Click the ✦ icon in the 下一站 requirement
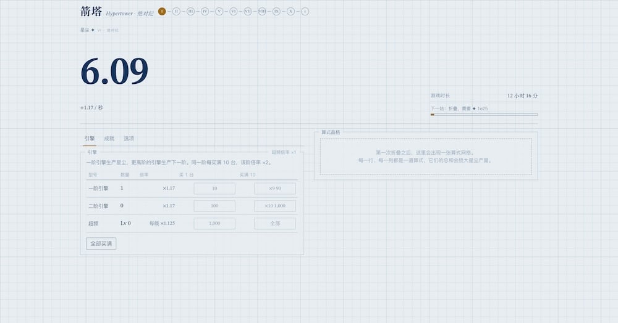This screenshot has width=618, height=323. pos(474,108)
